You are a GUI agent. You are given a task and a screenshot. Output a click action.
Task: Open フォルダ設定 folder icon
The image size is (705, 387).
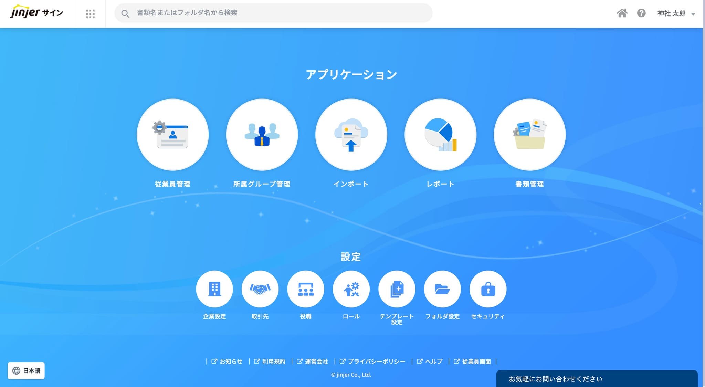pos(442,289)
